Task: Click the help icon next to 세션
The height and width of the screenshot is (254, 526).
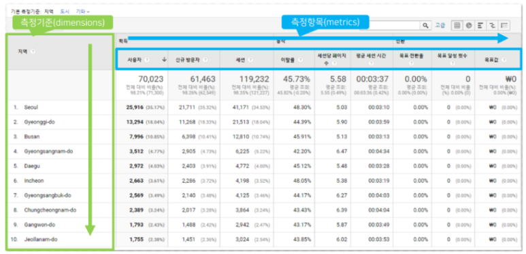Action: (x=250, y=60)
